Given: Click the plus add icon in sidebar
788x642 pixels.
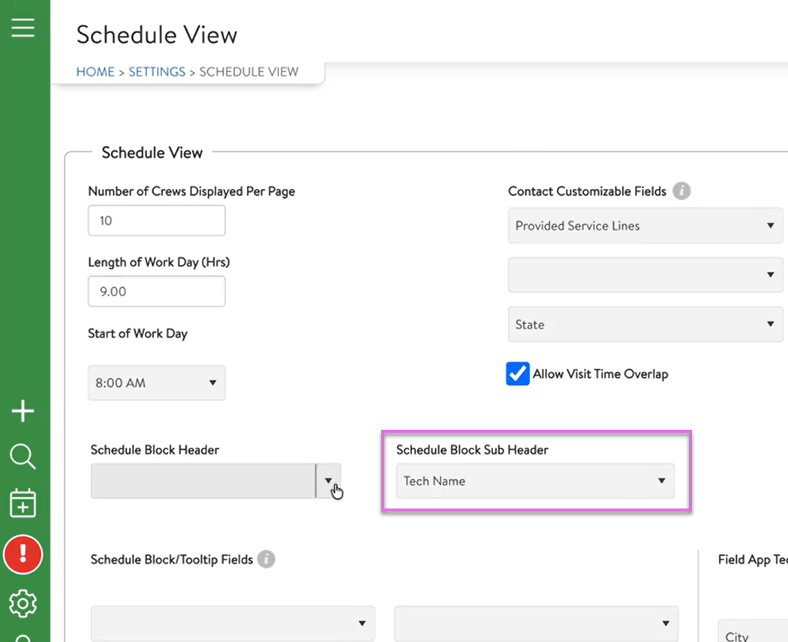Looking at the screenshot, I should 23,411.
